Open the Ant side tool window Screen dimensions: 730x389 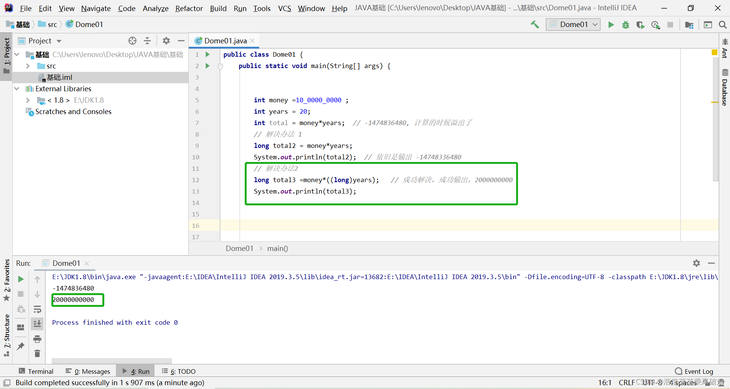725,48
